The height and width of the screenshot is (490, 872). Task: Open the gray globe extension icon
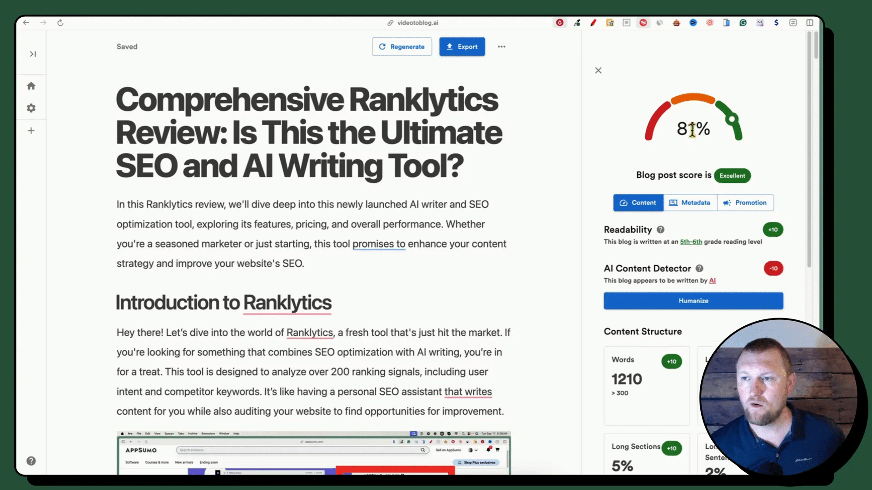point(659,23)
